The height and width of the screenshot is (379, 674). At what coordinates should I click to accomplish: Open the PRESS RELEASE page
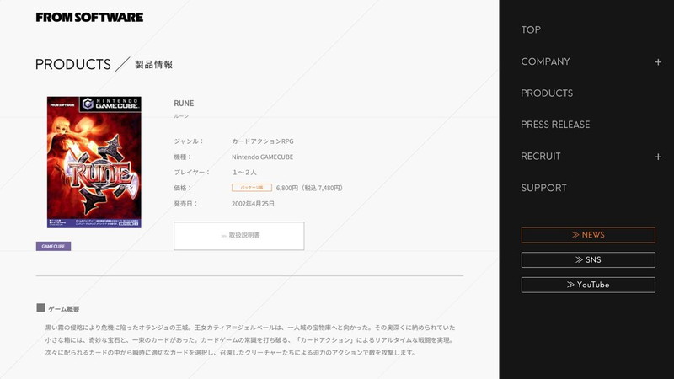(555, 125)
